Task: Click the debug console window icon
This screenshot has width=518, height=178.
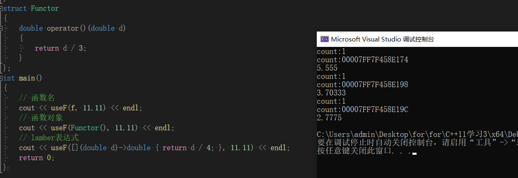Action: pos(324,39)
